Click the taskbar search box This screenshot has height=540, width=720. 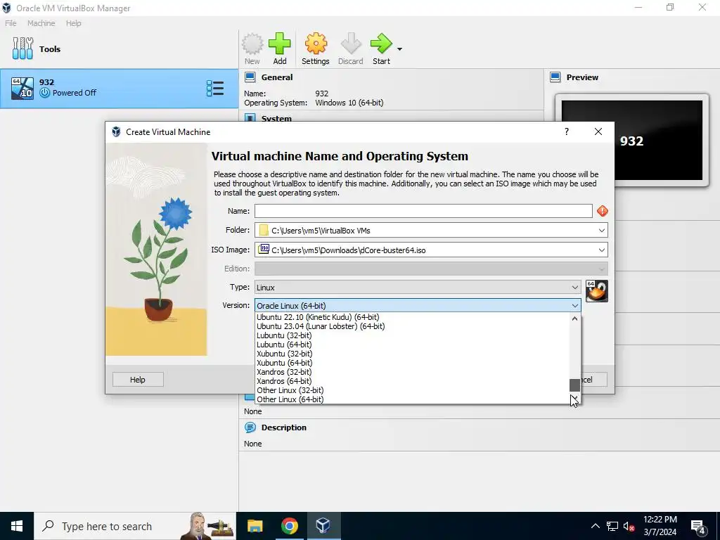(x=135, y=526)
